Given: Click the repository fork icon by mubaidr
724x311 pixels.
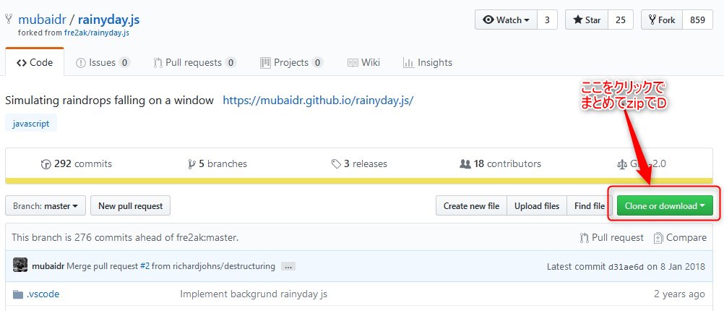Looking at the screenshot, I should pyautogui.click(x=9, y=19).
